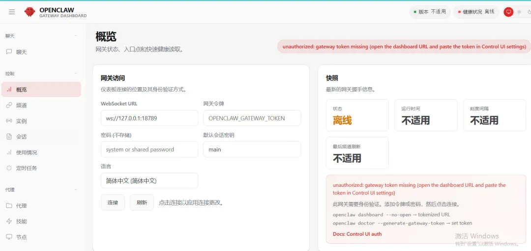
Task: Focus the 网关令牌 gateway token field
Action: coord(252,118)
